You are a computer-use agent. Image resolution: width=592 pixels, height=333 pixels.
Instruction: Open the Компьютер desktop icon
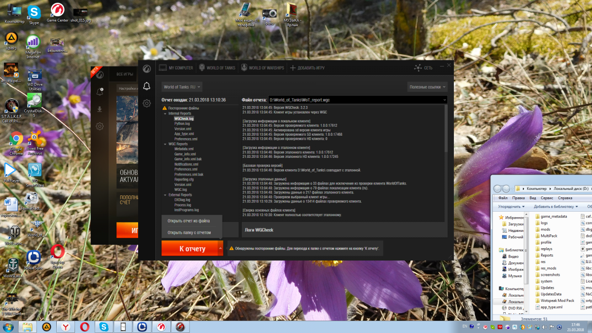pyautogui.click(x=14, y=14)
